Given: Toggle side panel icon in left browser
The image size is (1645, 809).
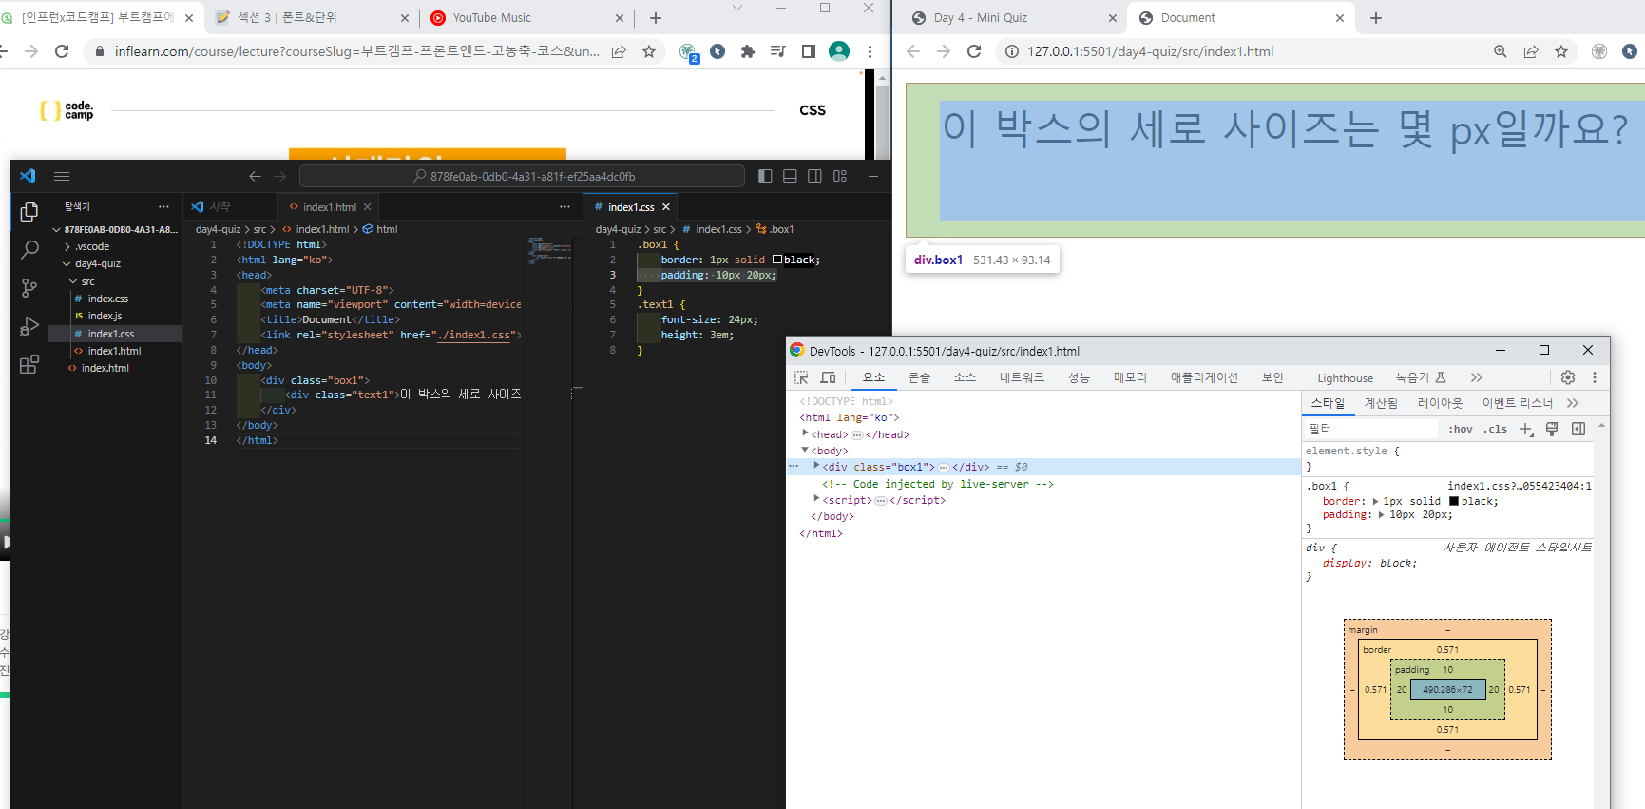Looking at the screenshot, I should [809, 51].
